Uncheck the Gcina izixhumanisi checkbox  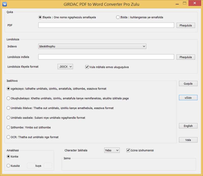pos(128,150)
